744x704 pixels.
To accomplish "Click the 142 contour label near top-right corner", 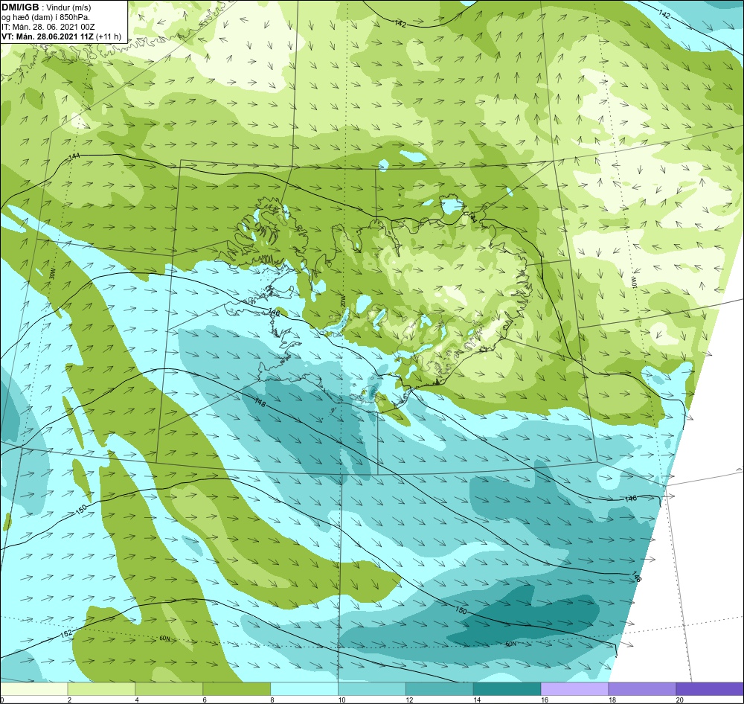I will tap(664, 15).
